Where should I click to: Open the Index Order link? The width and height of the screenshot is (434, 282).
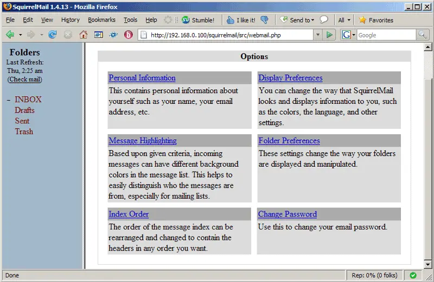click(x=129, y=214)
